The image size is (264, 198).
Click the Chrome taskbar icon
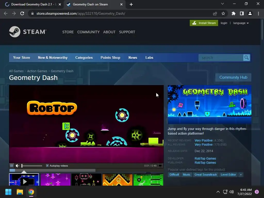point(31,192)
